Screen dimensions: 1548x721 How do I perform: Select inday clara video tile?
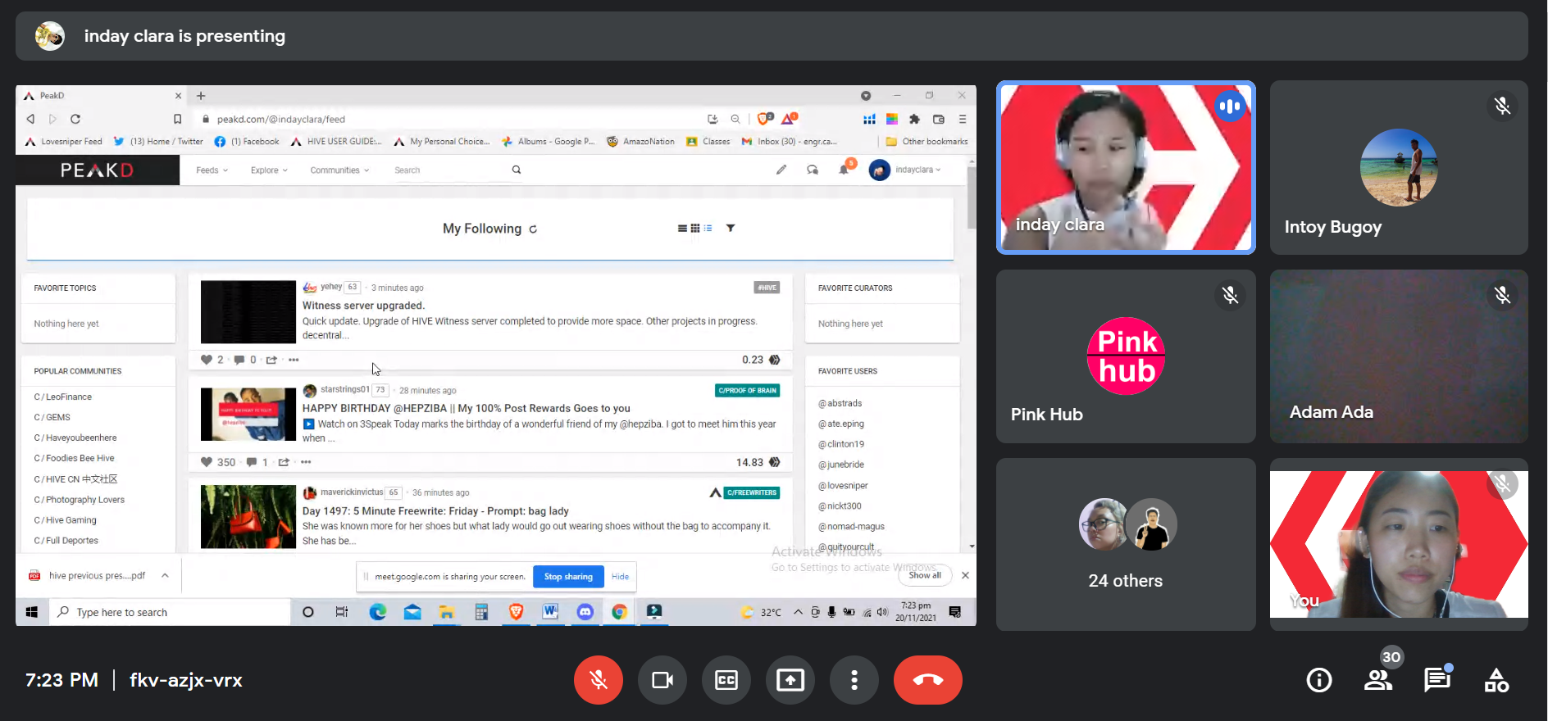pos(1126,167)
